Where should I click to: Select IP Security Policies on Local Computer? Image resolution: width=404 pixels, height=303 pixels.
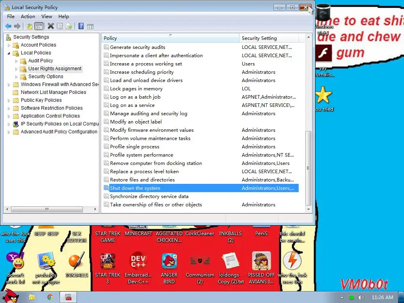60,124
